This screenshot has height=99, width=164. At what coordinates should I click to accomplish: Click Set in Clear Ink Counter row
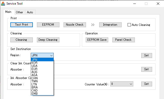pyautogui.click(x=147, y=69)
